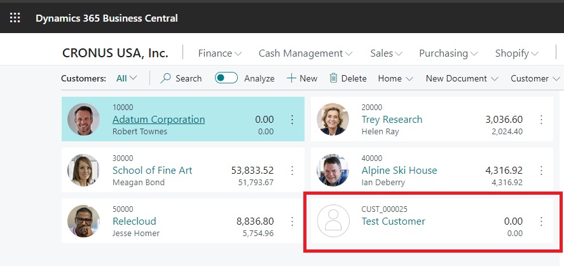Click the Delete button label
564x266 pixels.
click(354, 78)
